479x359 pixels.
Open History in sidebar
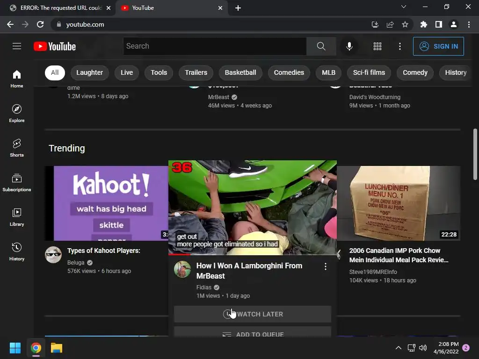click(x=17, y=251)
